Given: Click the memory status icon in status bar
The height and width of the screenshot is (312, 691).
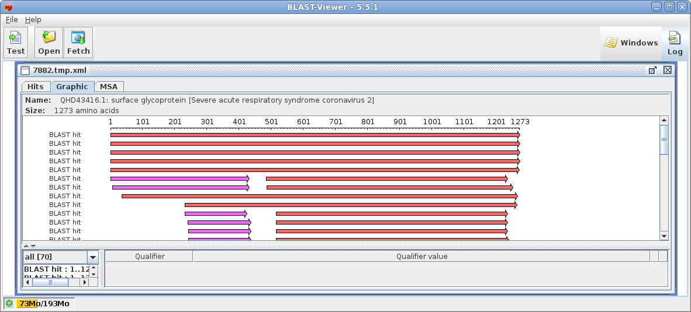Looking at the screenshot, I should tap(9, 303).
